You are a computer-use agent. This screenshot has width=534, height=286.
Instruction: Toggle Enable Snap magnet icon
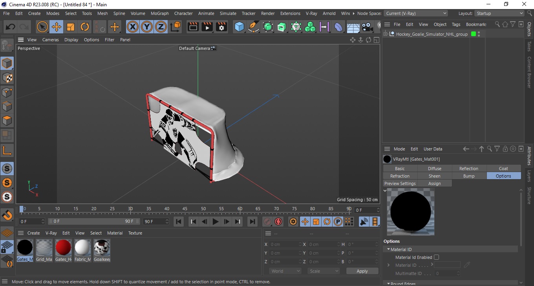pyautogui.click(x=7, y=215)
